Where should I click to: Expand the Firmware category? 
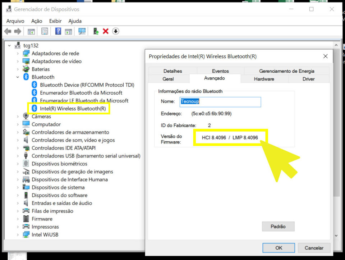[18, 219]
